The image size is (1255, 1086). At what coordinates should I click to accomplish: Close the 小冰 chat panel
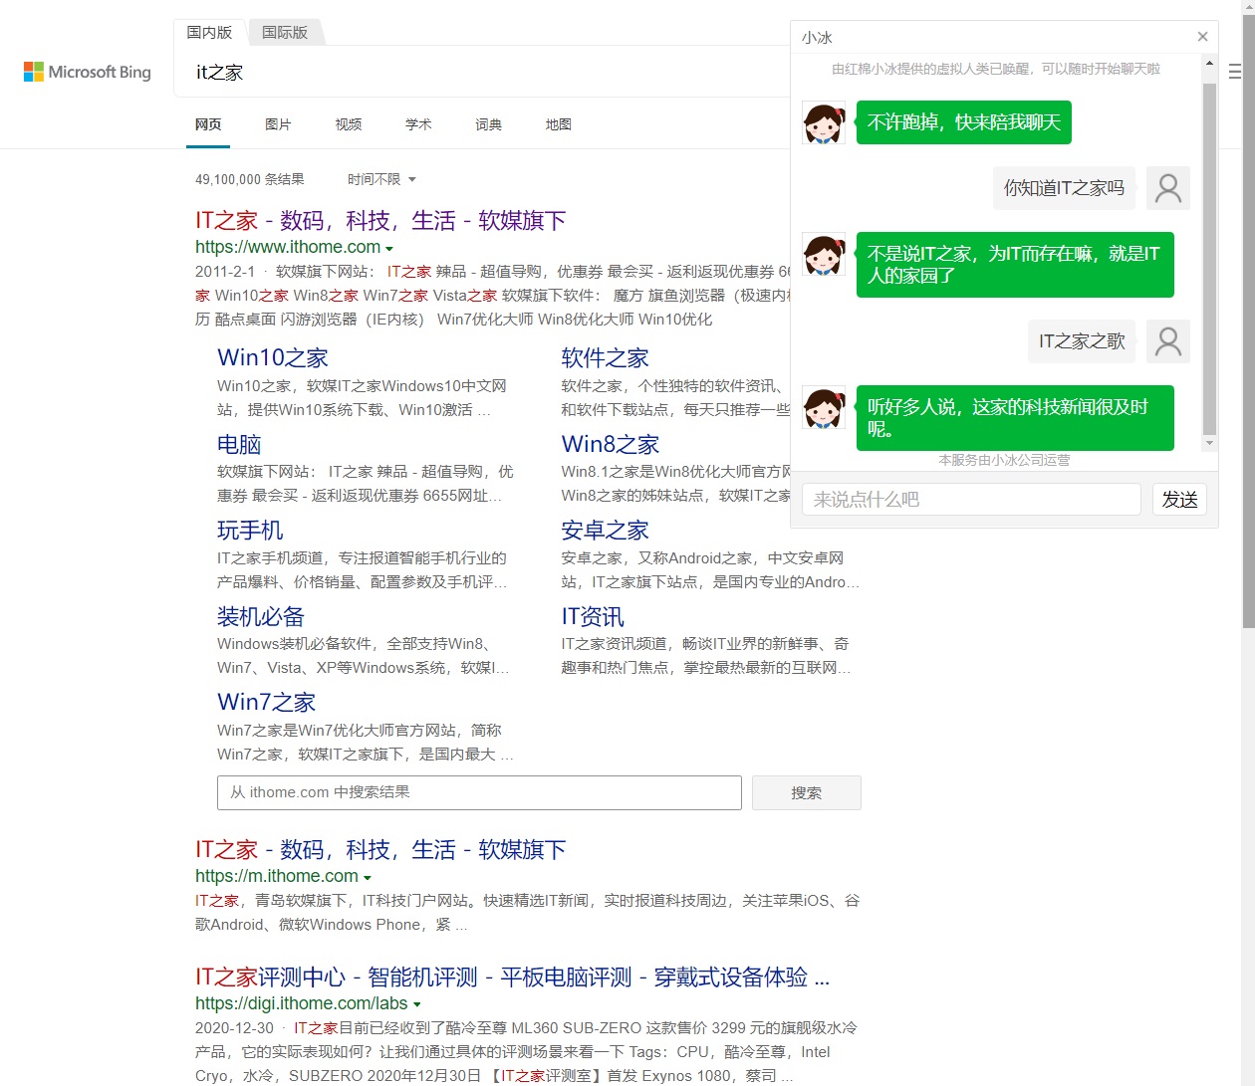click(1202, 37)
